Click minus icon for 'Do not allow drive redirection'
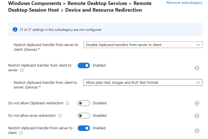Screen dimensions: 208x139 tap(197, 116)
